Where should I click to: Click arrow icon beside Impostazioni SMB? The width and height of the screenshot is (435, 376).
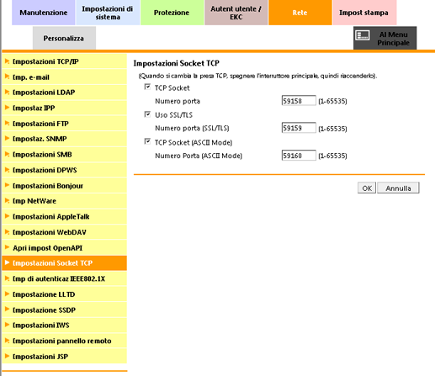click(8, 154)
